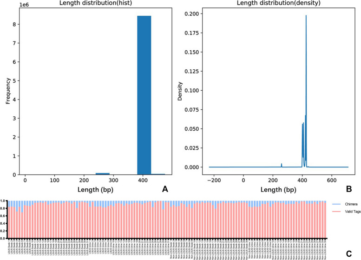This screenshot has width=361, height=260.
Task: Click y-axis tick '7' in the histogram
Action: [14, 43]
